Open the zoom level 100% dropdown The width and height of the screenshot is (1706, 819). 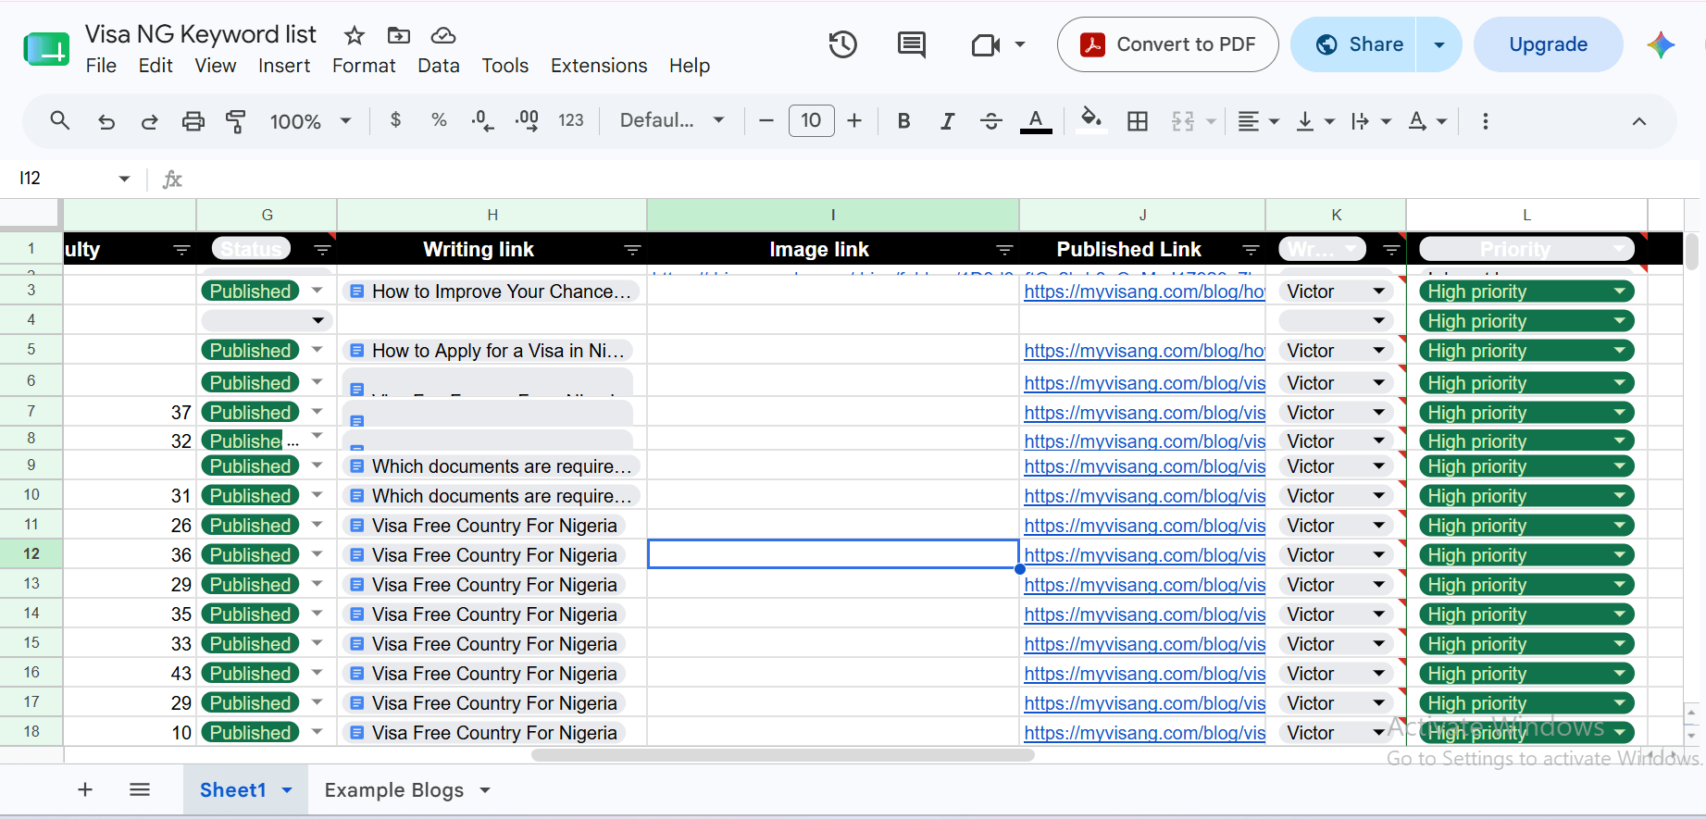(x=310, y=121)
